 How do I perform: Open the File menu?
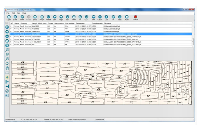[8, 13]
